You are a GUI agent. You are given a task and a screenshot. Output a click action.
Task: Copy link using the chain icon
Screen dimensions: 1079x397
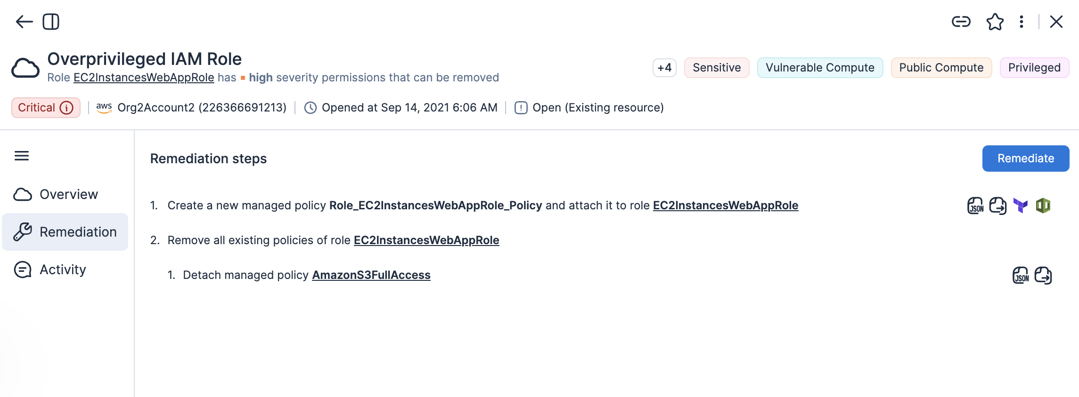961,22
